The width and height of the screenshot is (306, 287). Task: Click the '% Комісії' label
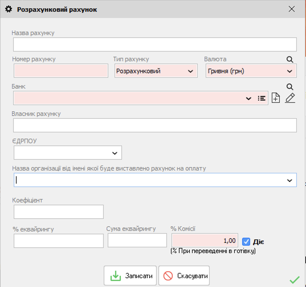(x=183, y=229)
